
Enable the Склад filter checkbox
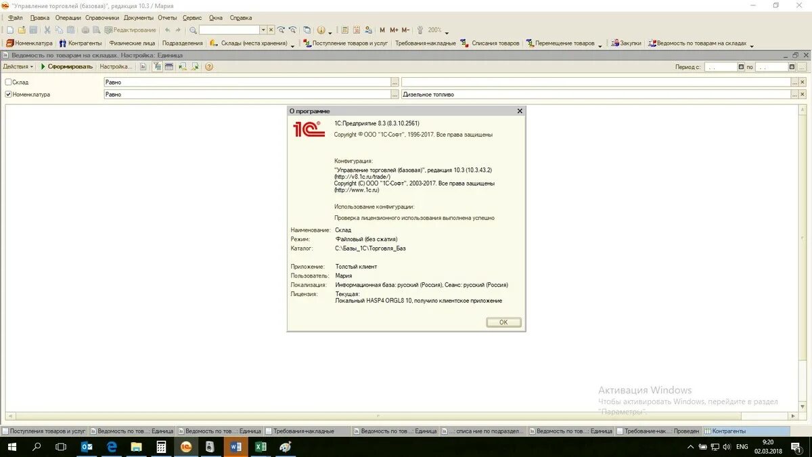8,82
